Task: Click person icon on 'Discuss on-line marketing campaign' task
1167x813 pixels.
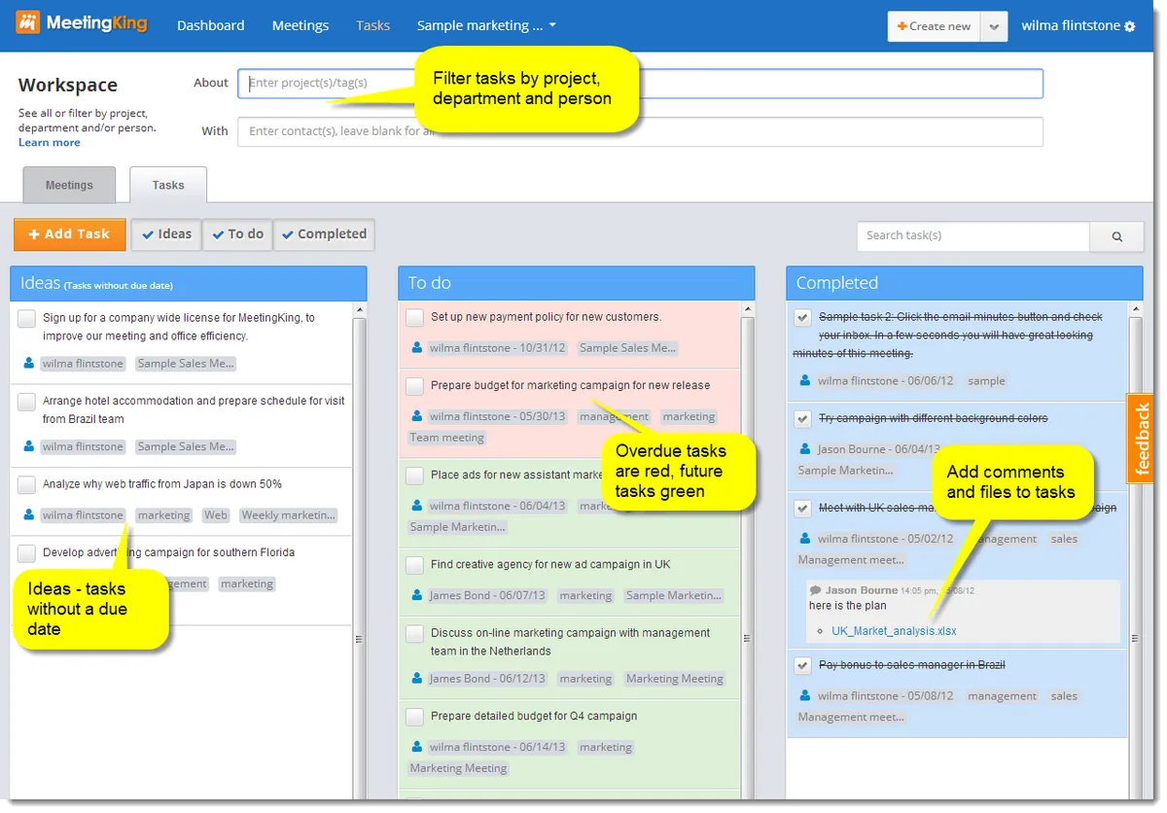Action: 417,679
